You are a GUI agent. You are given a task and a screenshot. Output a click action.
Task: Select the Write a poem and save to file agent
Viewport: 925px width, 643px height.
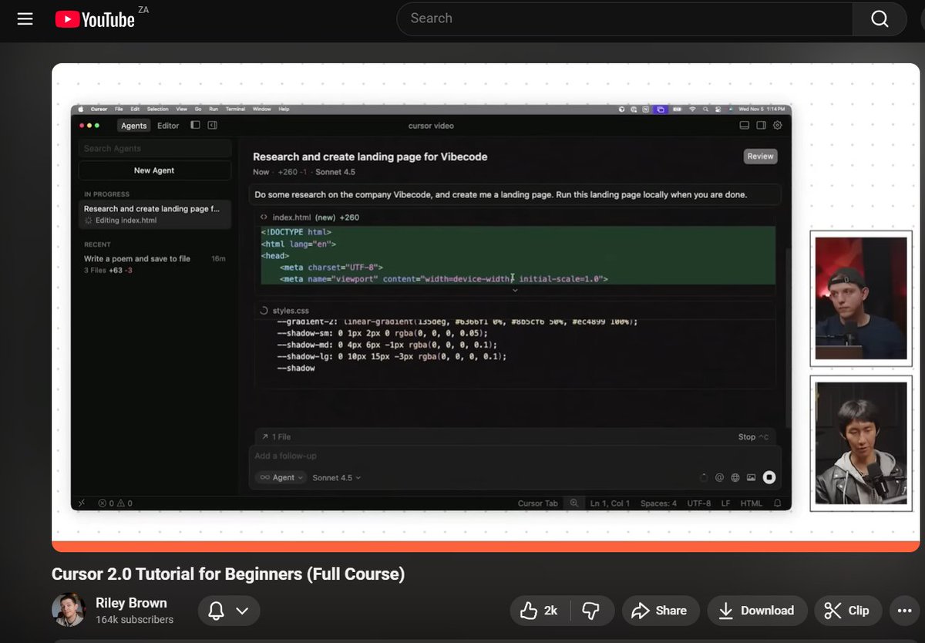pyautogui.click(x=154, y=264)
